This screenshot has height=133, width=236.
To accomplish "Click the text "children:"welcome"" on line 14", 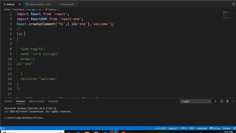I will point(39,79).
